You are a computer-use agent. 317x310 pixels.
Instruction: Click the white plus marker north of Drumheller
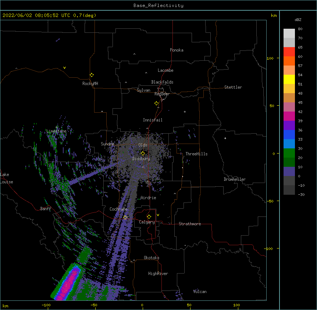tap(225, 138)
